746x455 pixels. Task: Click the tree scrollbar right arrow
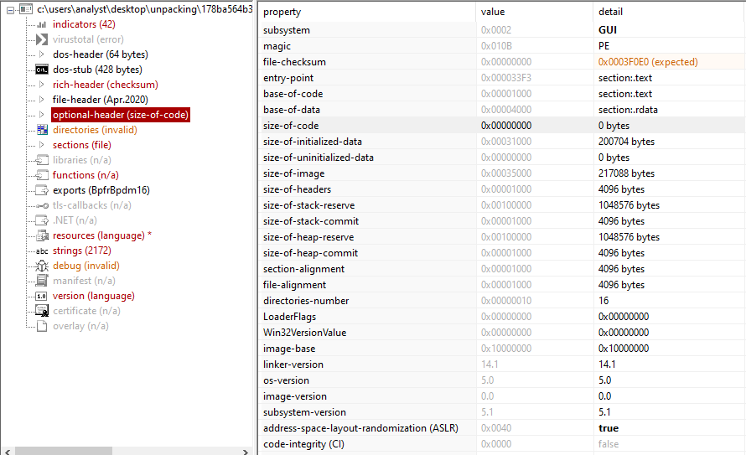pos(246,451)
